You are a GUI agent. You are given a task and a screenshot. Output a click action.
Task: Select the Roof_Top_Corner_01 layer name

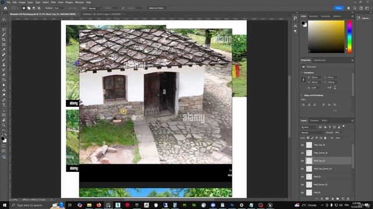[x=322, y=169]
